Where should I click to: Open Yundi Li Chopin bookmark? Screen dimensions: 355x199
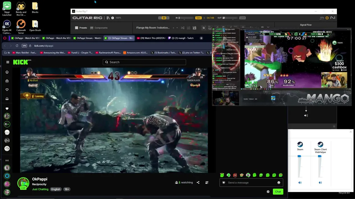click(80, 53)
